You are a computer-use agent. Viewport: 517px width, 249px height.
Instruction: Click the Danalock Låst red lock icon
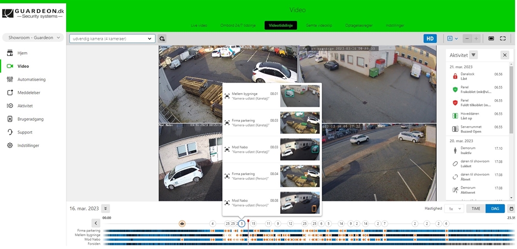[455, 76]
